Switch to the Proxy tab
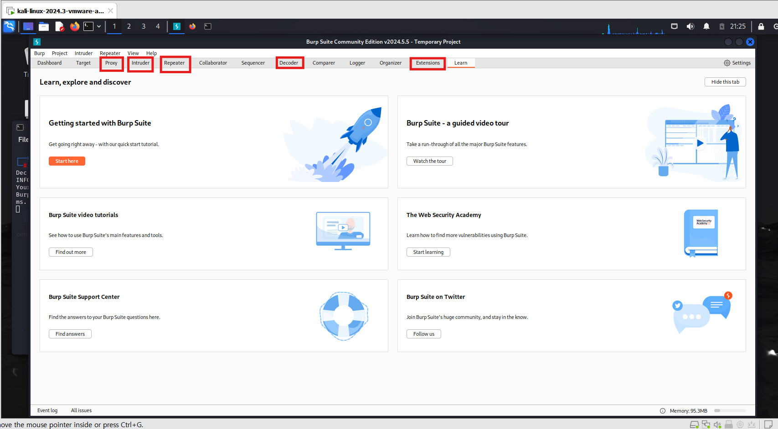Image resolution: width=778 pixels, height=429 pixels. coord(111,63)
